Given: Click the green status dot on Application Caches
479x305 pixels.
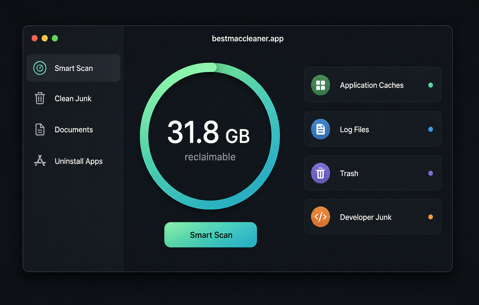Looking at the screenshot, I should tap(430, 85).
